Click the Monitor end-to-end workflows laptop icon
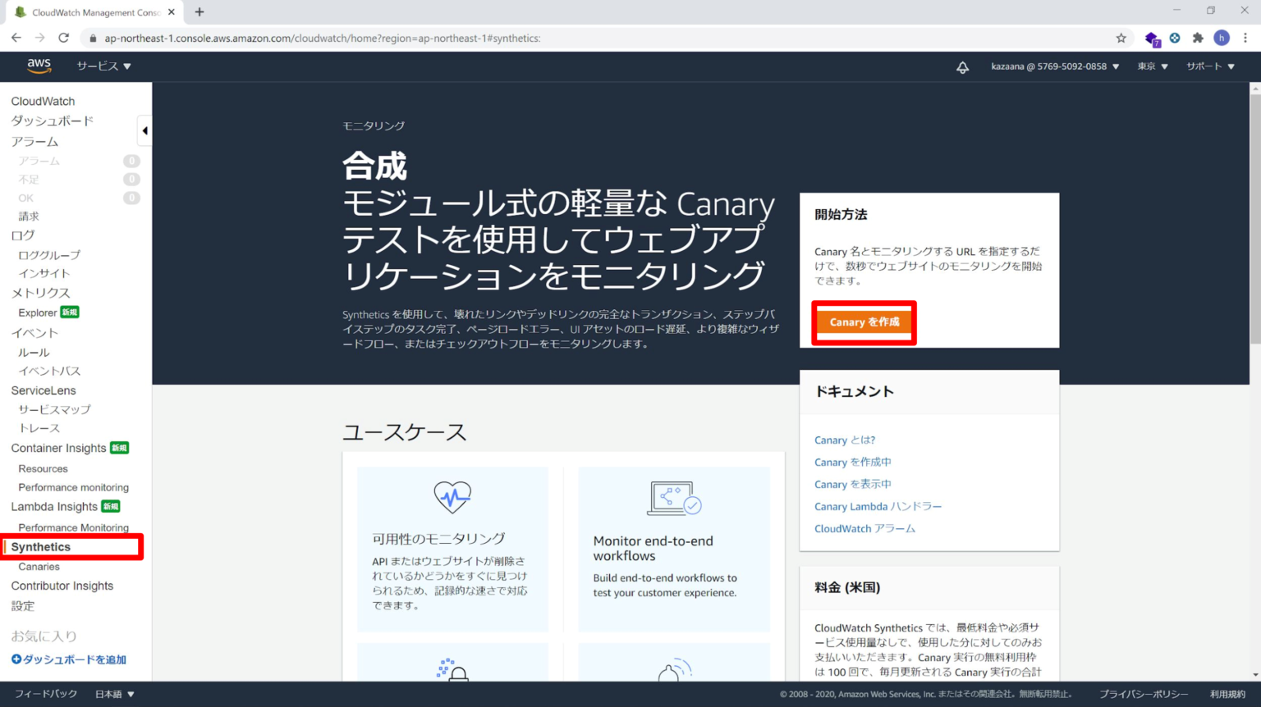Screen dimensions: 1261x707 coord(673,496)
